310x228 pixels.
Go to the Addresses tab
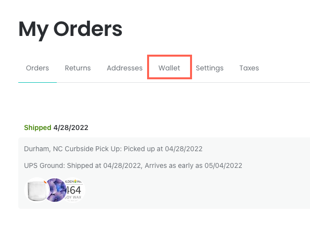124,68
